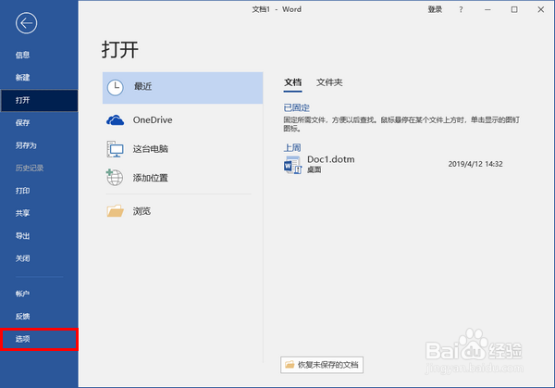Screen dimensions: 555x388
Task: Select the 最近 location entry
Action: [x=182, y=88]
